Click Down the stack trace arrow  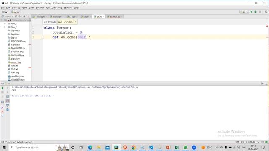[x=8, y=92]
